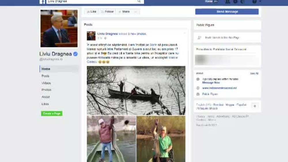Click the blue verified badge
The image size is (288, 162).
[75, 54]
